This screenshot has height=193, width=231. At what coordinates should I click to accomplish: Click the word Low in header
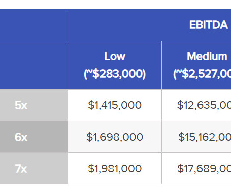pos(115,56)
